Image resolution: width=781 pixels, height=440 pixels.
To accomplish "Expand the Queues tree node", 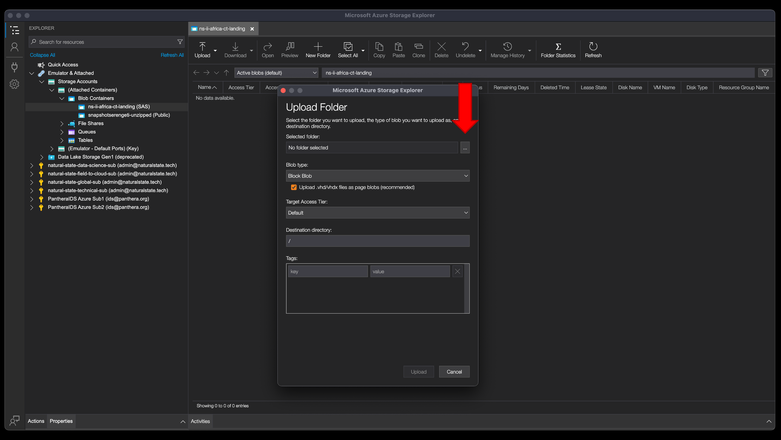I will [62, 132].
